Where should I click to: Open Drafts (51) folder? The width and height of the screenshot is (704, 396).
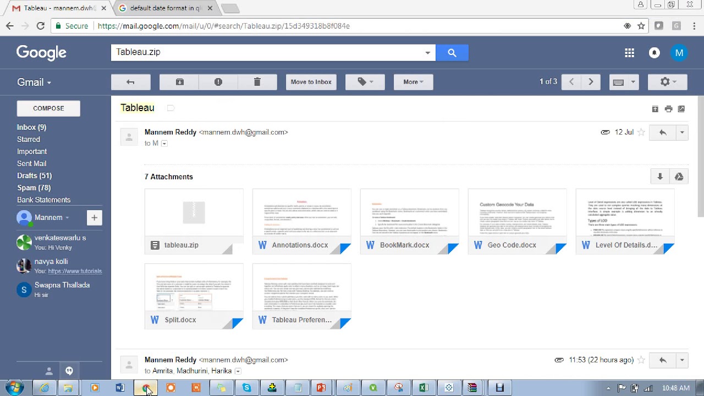click(34, 175)
